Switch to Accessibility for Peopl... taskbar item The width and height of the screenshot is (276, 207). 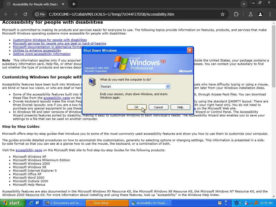coord(150,203)
